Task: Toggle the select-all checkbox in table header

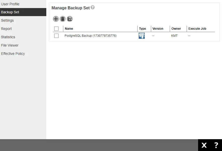Action: point(56,29)
